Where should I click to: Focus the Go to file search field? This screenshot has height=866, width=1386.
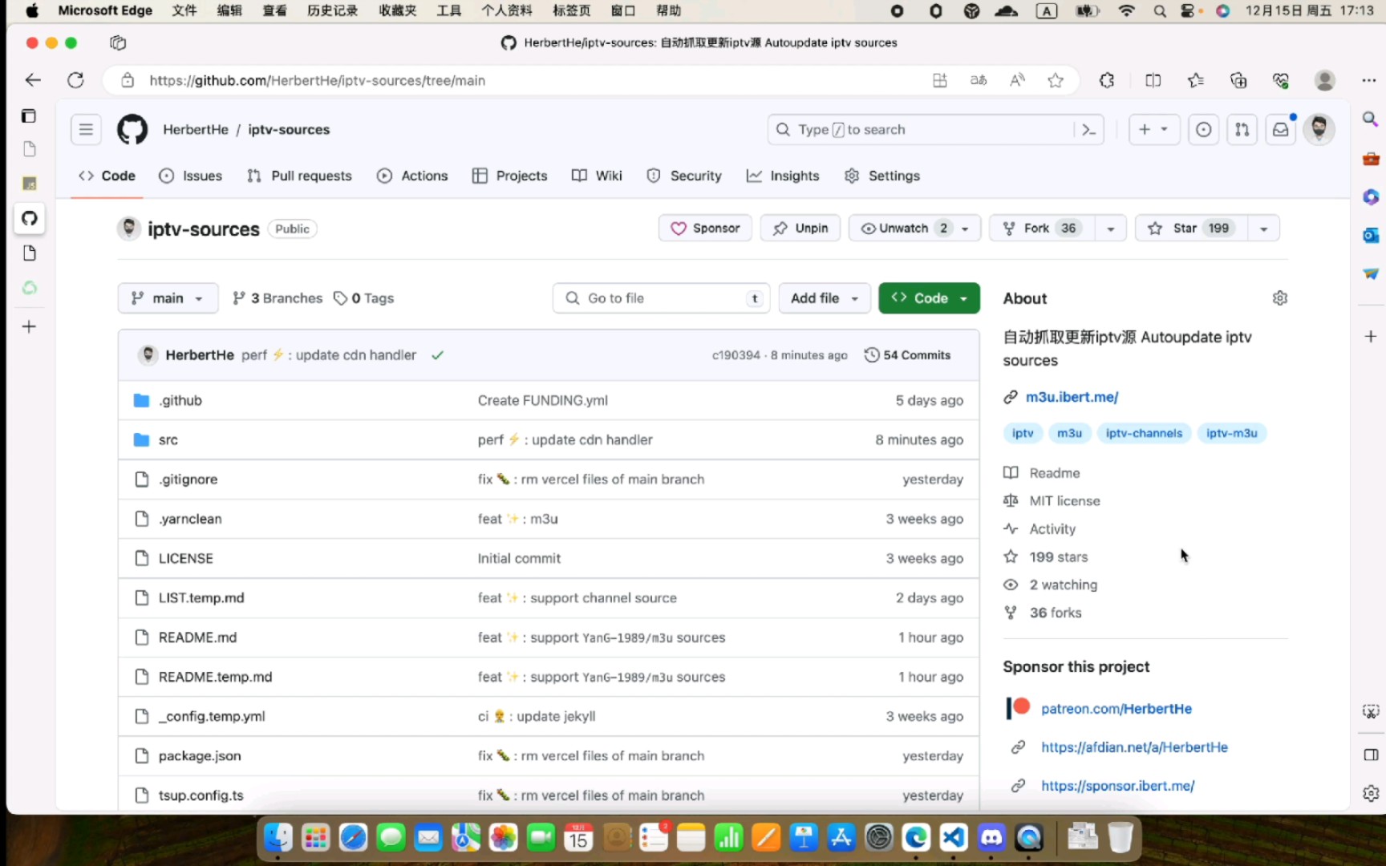[661, 298]
